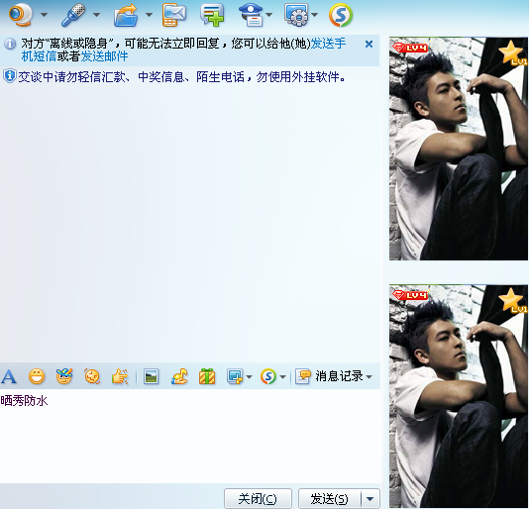Viewport: 529px width, 509px height.
Task: Expand the 消息记录 dropdown arrow
Action: tap(370, 376)
